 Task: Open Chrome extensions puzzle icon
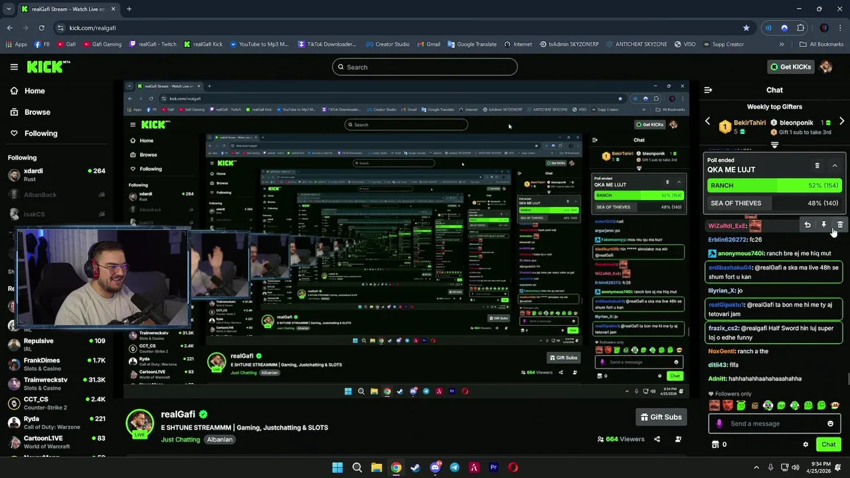click(801, 28)
